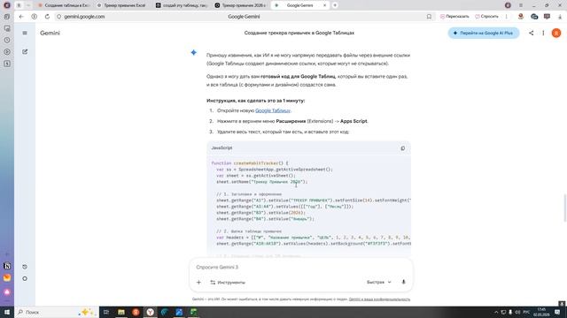Open the Windows Start menu
Image resolution: width=567 pixels, height=318 pixels.
7,312
